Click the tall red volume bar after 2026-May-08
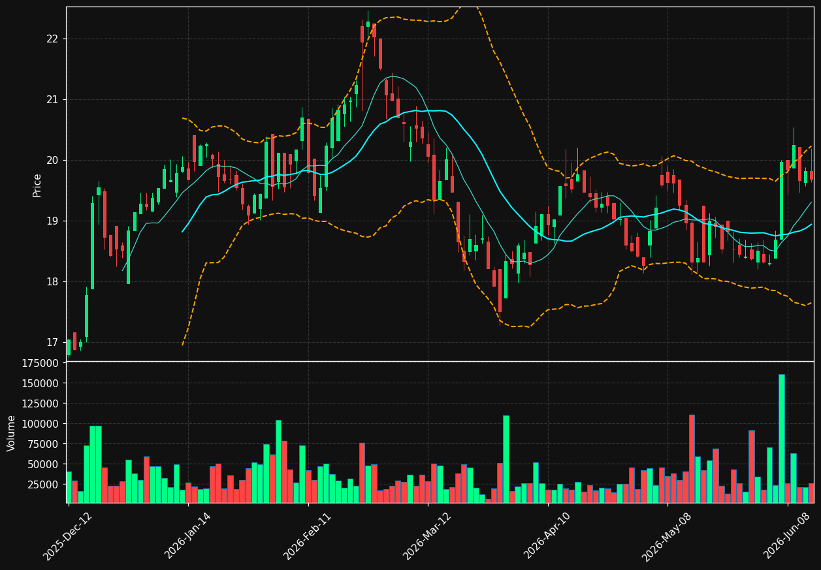 click(x=692, y=458)
